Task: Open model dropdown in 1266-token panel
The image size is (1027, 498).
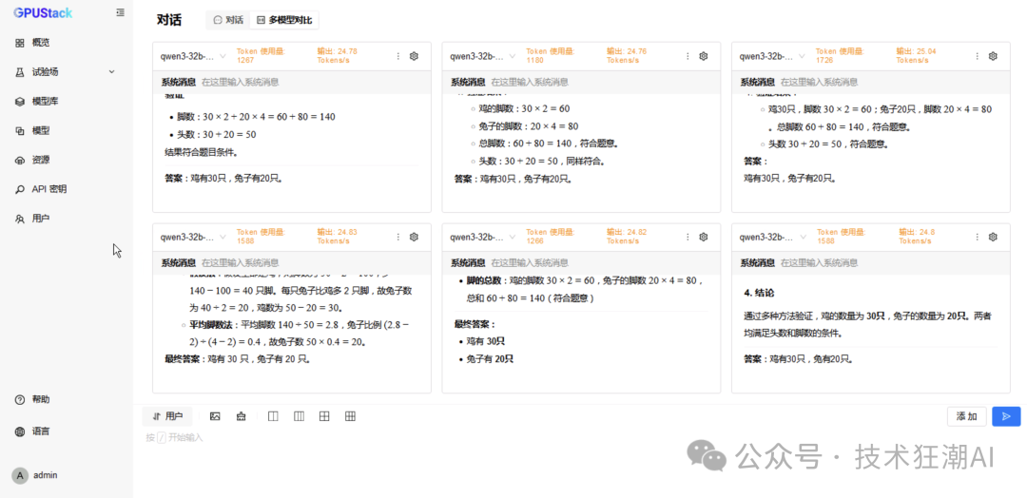Action: pyautogui.click(x=483, y=237)
